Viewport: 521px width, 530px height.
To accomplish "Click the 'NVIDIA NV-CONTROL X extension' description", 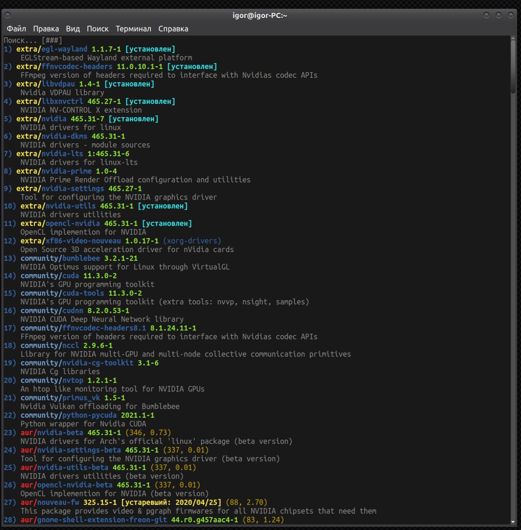I will 81,110.
